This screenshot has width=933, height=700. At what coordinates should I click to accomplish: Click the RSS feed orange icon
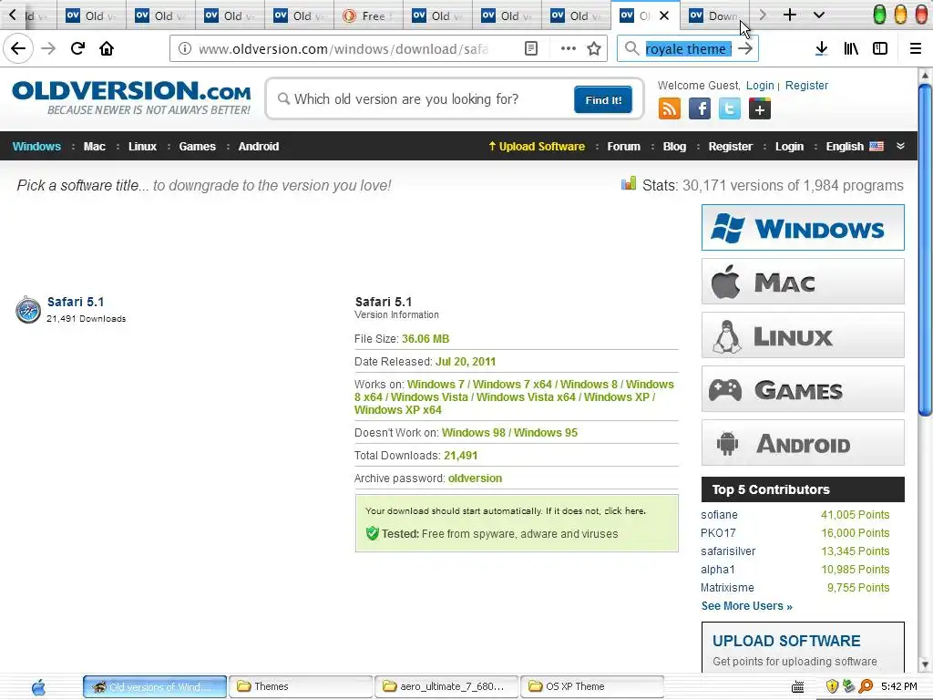point(669,109)
